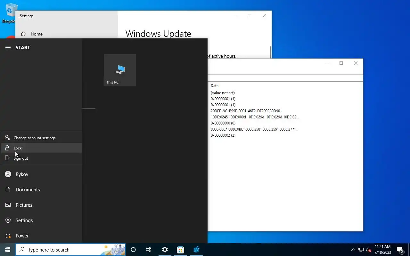Maximize the Settings window
The width and height of the screenshot is (410, 256).
[x=250, y=16]
